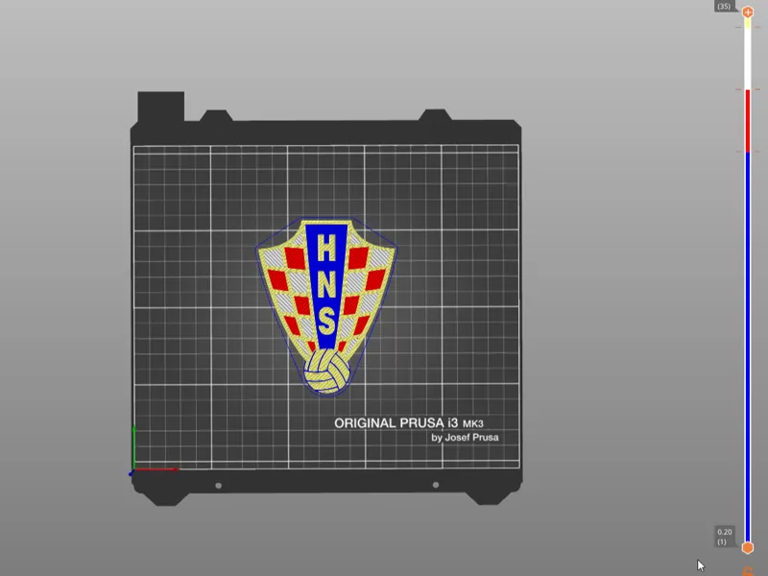Click the blue section of the layer slider
Image resolution: width=768 pixels, height=576 pixels.
pyautogui.click(x=748, y=347)
